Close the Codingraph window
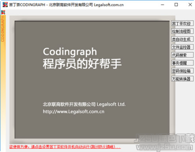The width and height of the screenshot is (195, 152). point(190,5)
